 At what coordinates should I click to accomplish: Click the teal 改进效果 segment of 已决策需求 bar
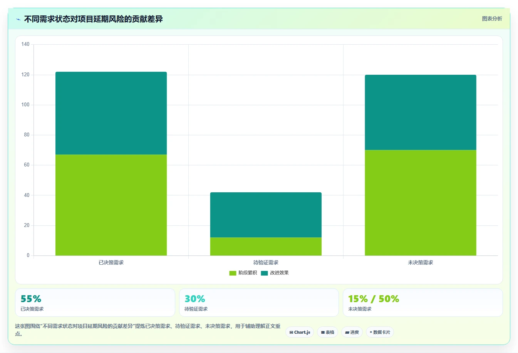coord(111,113)
